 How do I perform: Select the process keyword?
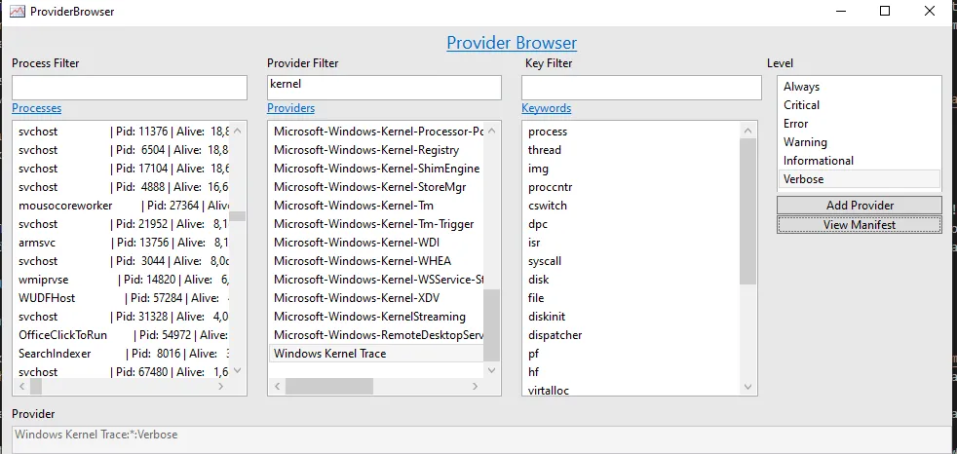point(632,132)
